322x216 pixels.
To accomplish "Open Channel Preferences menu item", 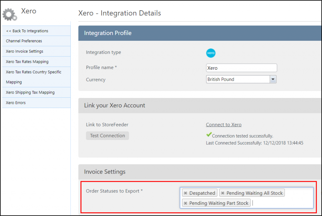I will click(36, 41).
